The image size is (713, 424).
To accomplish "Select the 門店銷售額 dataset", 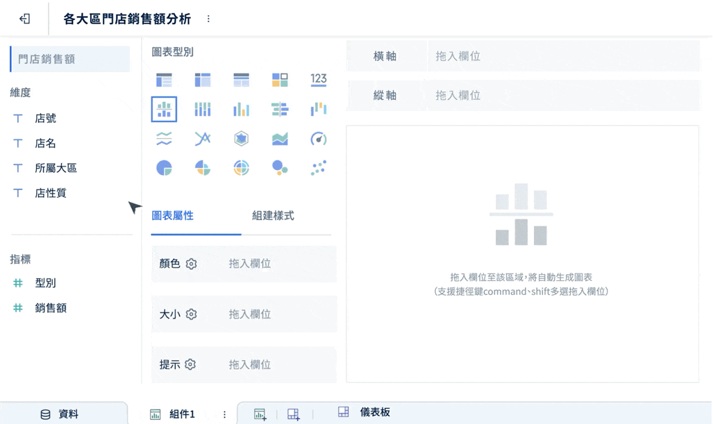I will [69, 59].
